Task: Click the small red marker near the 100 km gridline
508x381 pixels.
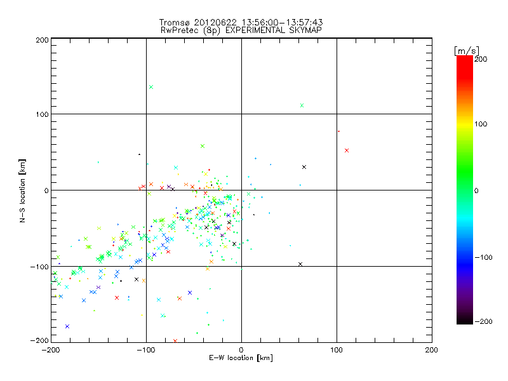Action: 338,131
